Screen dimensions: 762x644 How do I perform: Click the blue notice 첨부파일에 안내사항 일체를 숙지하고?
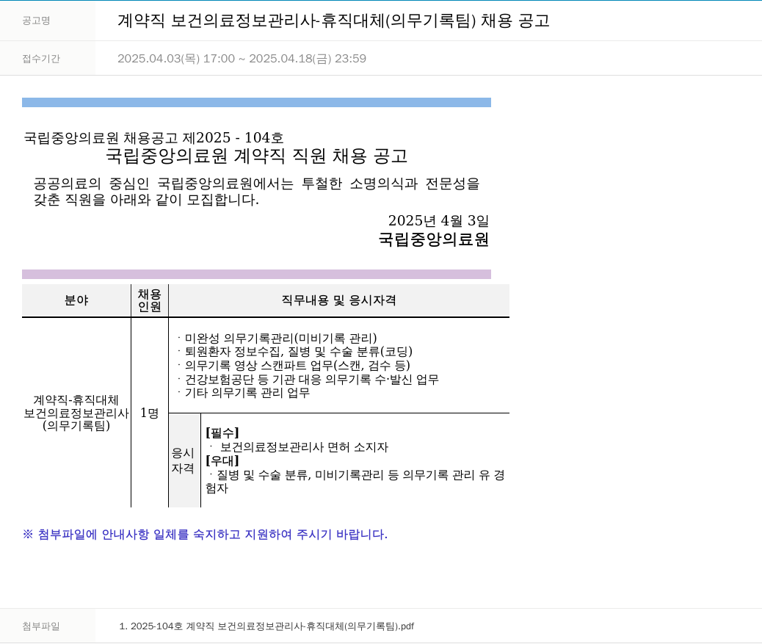coord(205,534)
